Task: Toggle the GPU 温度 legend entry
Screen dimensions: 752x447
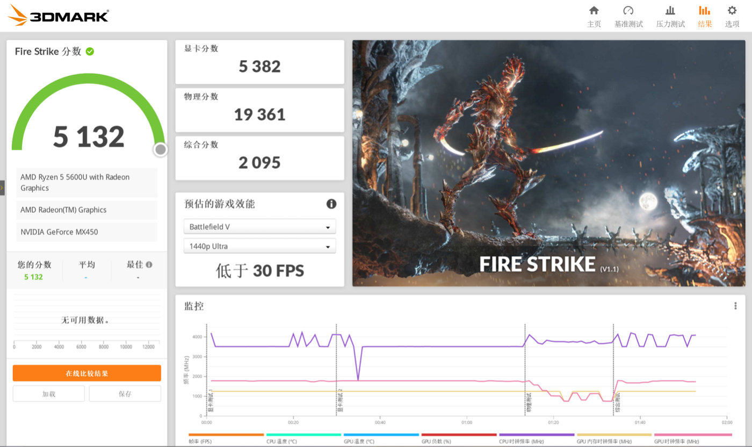Action: 381,438
